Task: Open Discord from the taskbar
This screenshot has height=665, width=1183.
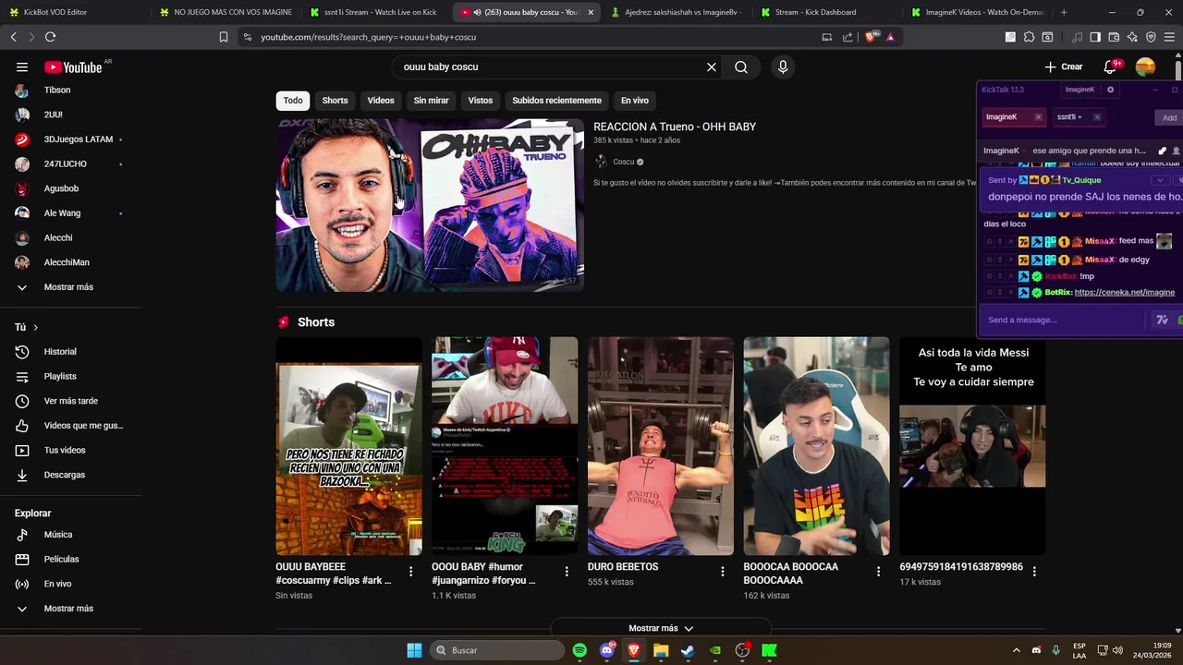Action: click(607, 650)
